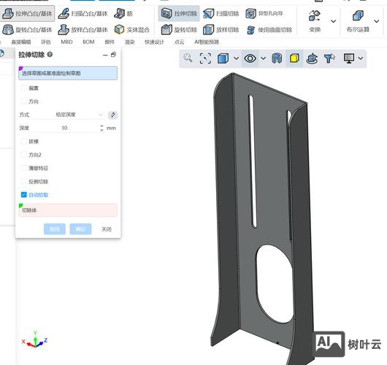Image resolution: width=387 pixels, height=365 pixels.
Task: Click the monitor display settings icon
Action: 349,58
